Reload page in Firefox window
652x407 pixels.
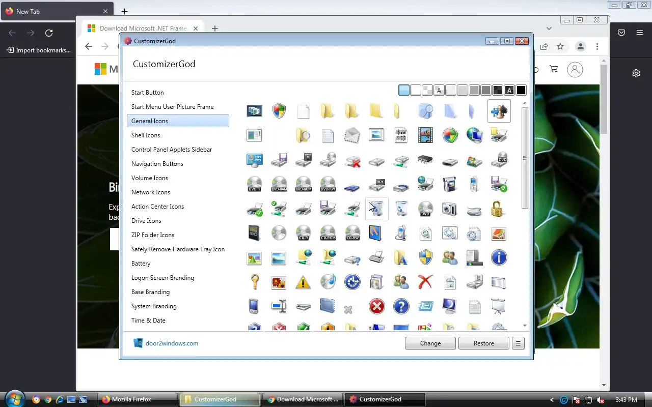coord(49,33)
